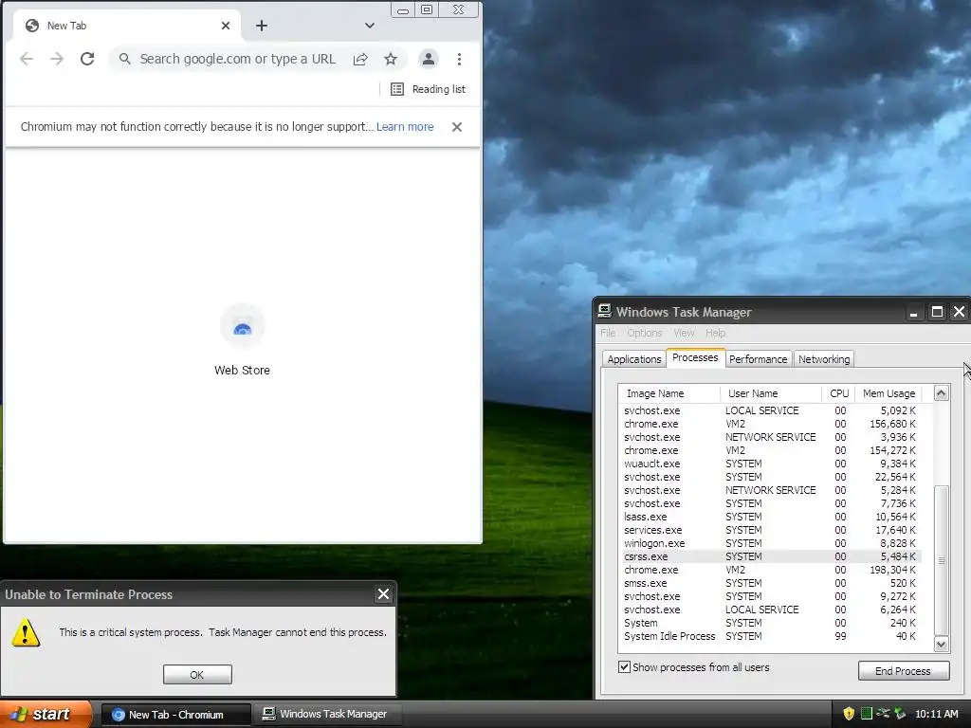The height and width of the screenshot is (728, 971).
Task: Click the Learn more link
Action: (x=405, y=126)
